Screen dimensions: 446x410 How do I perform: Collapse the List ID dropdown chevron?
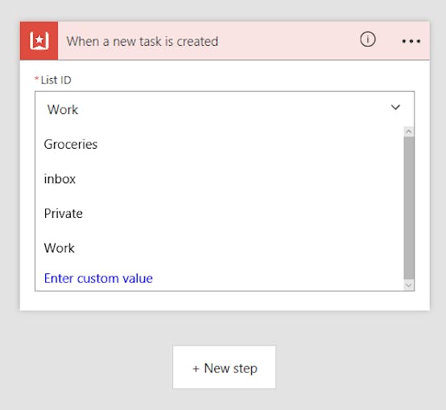point(395,108)
